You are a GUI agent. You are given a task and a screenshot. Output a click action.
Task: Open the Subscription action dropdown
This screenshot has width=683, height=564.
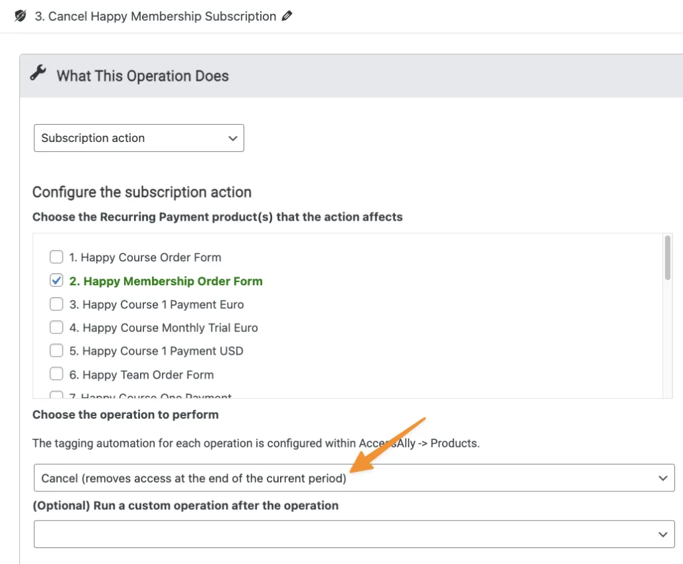(138, 138)
